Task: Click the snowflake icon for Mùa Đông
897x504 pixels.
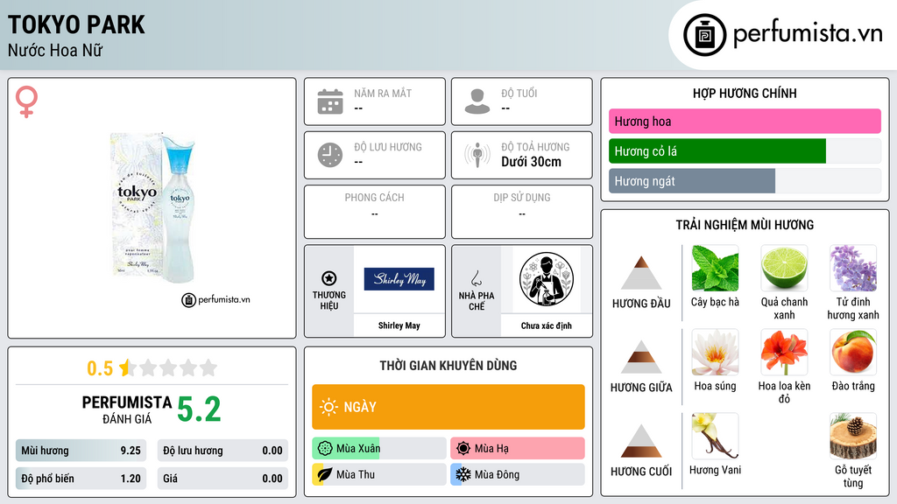Action: [463, 474]
